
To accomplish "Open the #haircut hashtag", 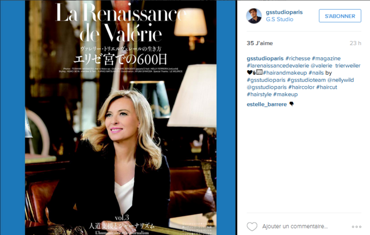I will point(326,87).
